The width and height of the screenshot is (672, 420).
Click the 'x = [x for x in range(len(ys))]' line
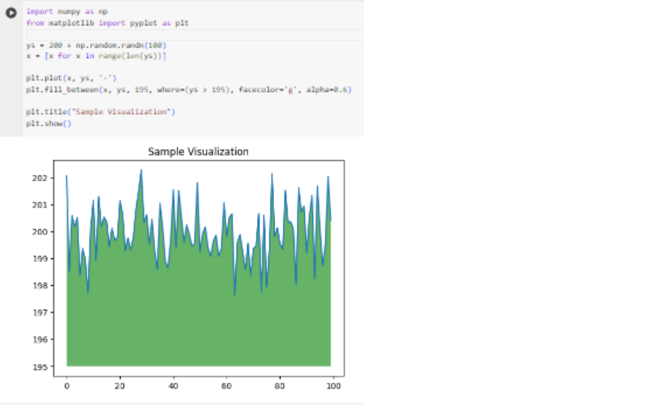click(x=96, y=56)
